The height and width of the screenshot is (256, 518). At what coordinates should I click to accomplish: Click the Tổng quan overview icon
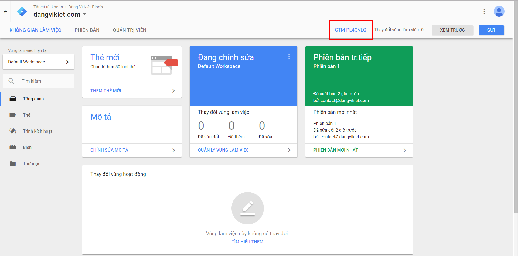[x=13, y=99]
